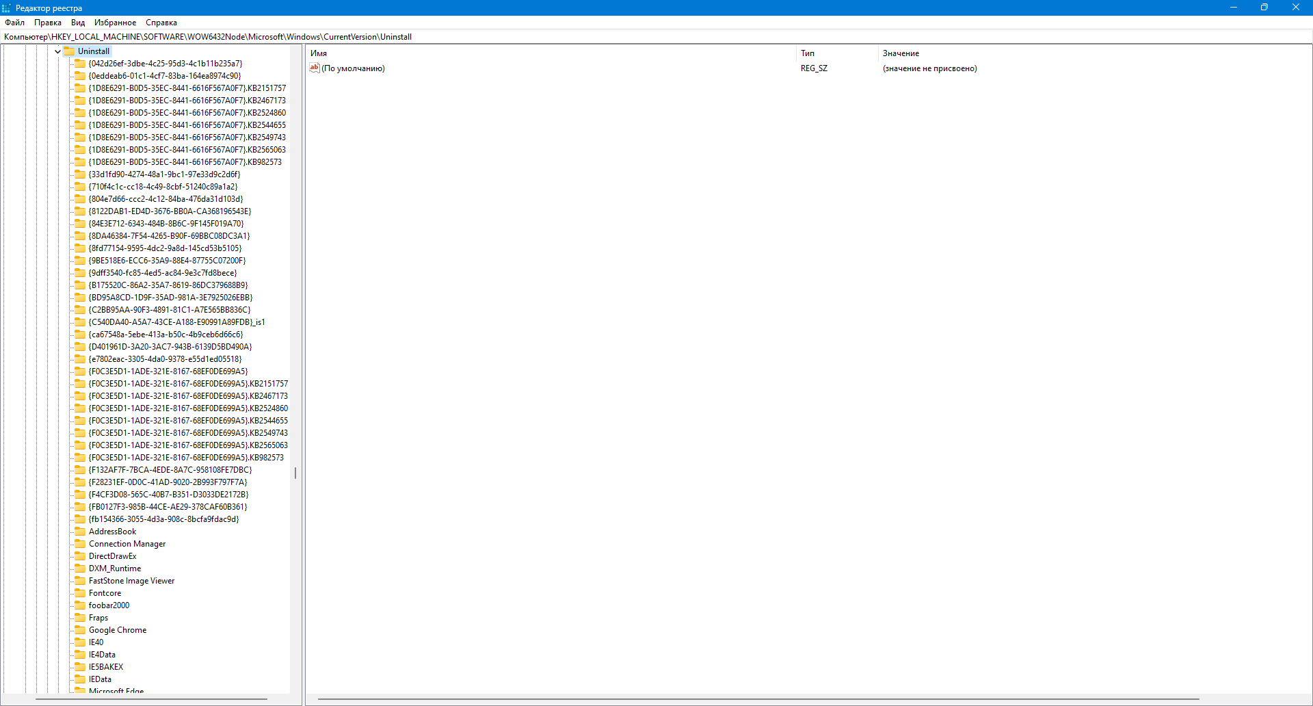Click folder icon of {F132AF7F-7BCA-4EDE-8A7C-958108FE7DBC}
The image size is (1313, 706).
(80, 470)
